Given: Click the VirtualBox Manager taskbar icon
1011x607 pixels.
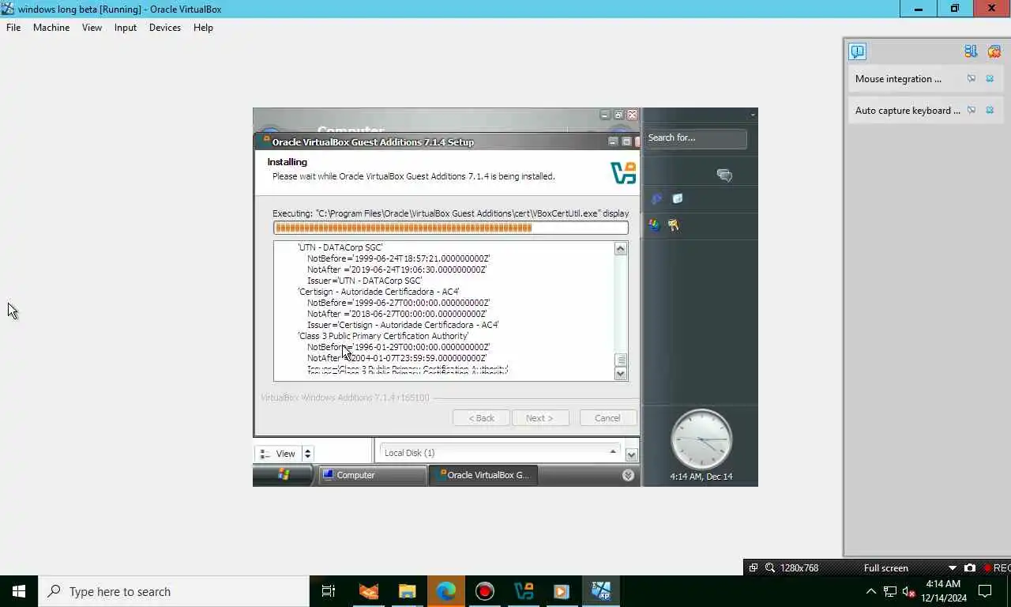Looking at the screenshot, I should coord(523,591).
